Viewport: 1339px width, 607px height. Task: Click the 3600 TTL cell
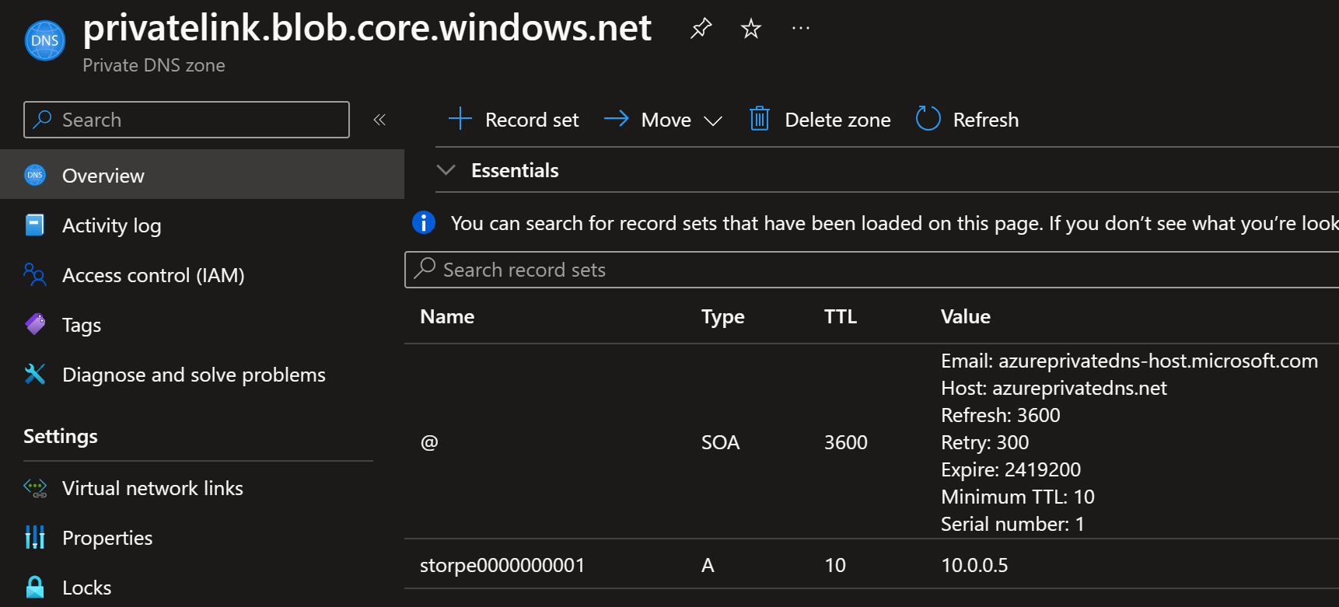846,442
